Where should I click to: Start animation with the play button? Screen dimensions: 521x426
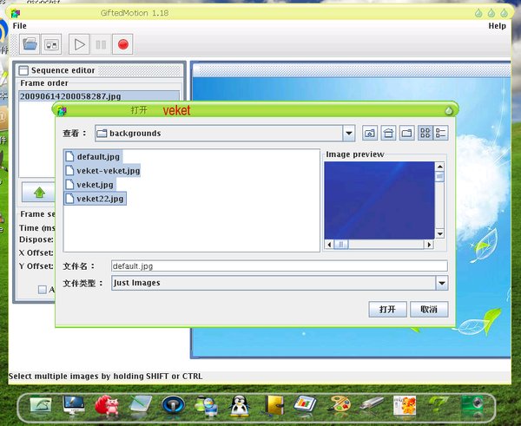[79, 44]
